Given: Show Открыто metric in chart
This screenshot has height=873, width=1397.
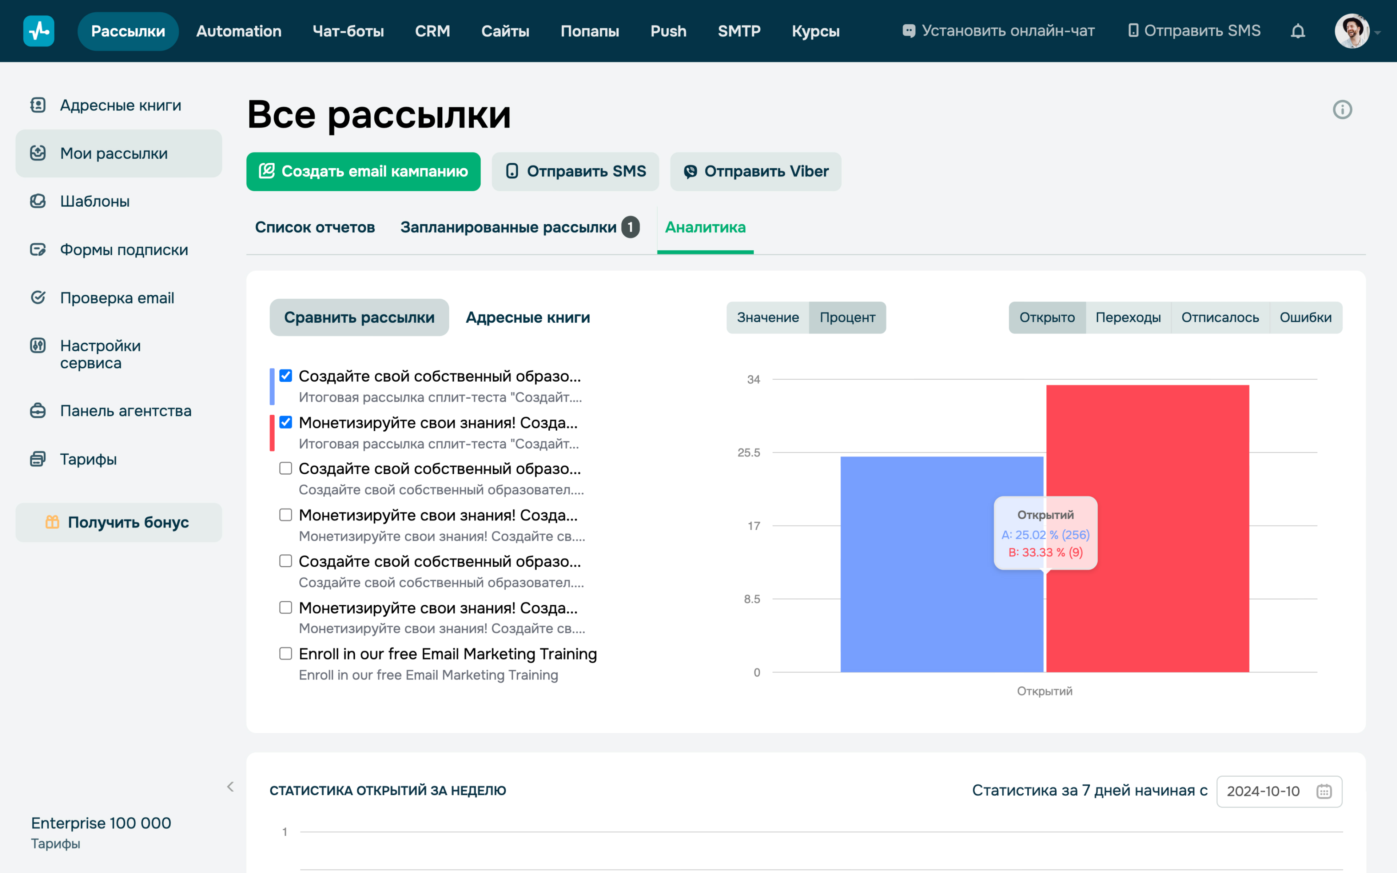Looking at the screenshot, I should click(x=1047, y=318).
